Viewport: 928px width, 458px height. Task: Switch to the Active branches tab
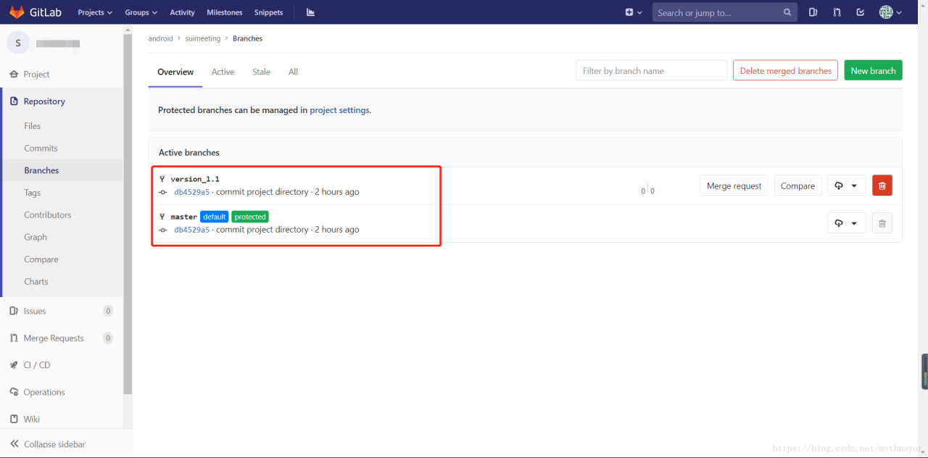click(223, 72)
